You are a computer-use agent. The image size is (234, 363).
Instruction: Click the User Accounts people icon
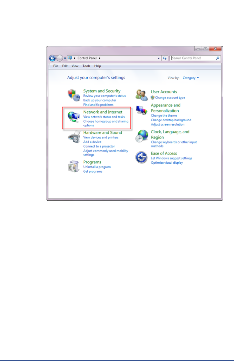(x=141, y=95)
